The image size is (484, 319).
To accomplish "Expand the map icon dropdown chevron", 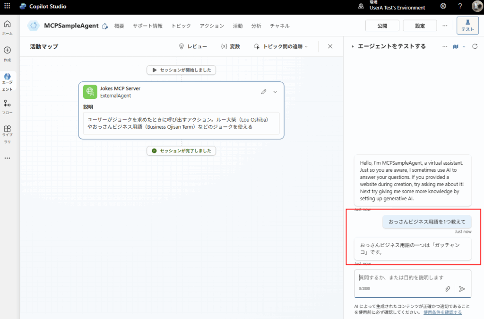I will pyautogui.click(x=464, y=46).
